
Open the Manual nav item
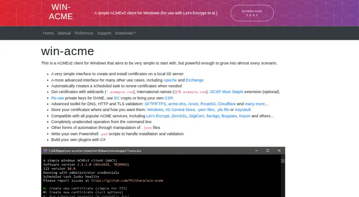pyautogui.click(x=64, y=33)
